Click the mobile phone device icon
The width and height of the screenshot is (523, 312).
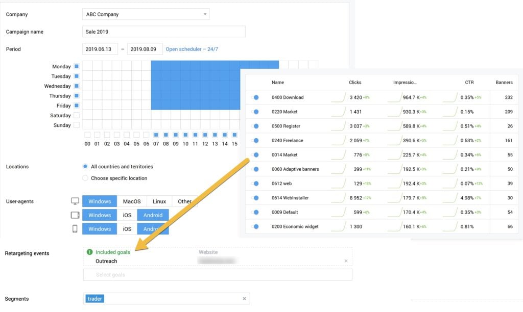pos(75,229)
